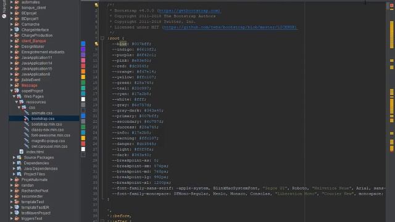Select the ChargeProduction project
Screen dimensions: 395x222
(x=37, y=35)
